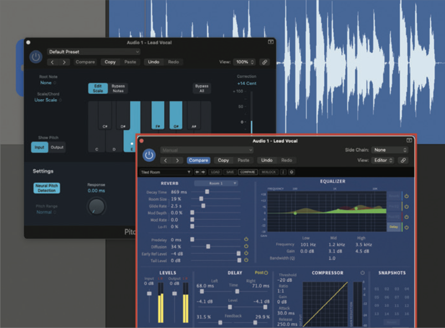Open the Tiled Room preset dropdown

click(165, 172)
